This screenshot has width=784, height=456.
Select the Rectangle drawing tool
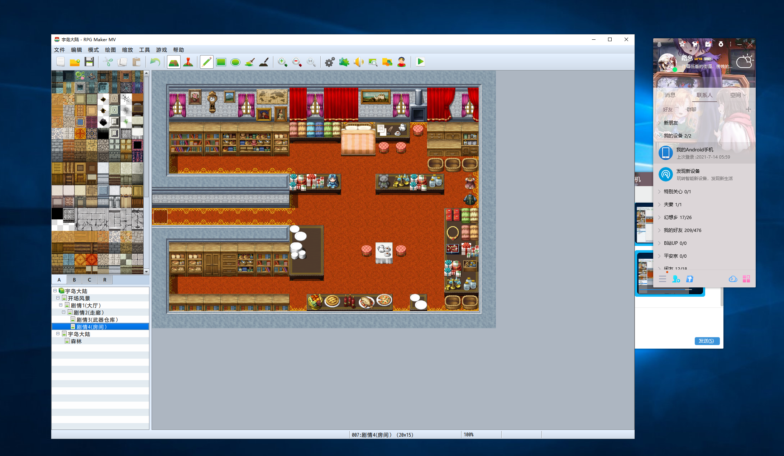pyautogui.click(x=221, y=62)
